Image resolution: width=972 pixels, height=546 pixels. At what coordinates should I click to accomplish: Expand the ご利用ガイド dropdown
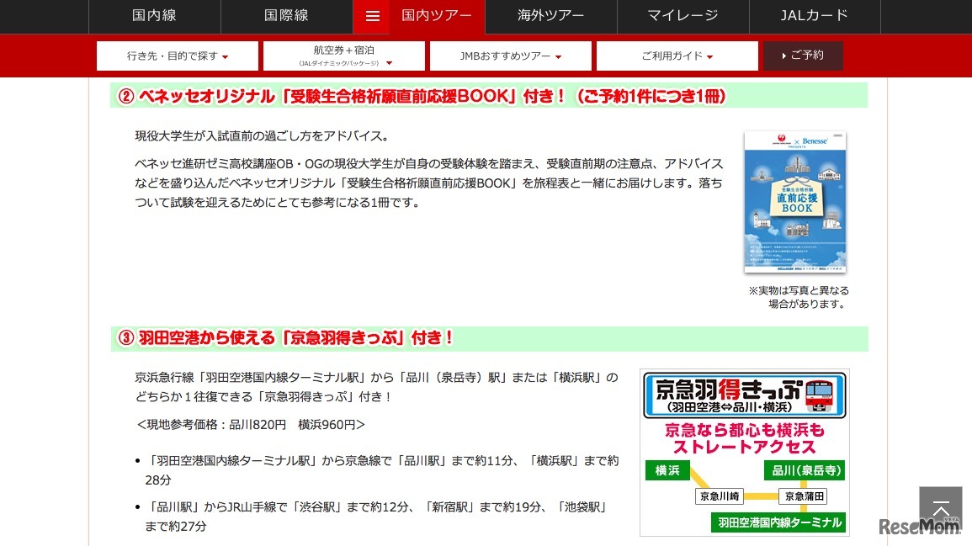[x=677, y=56]
